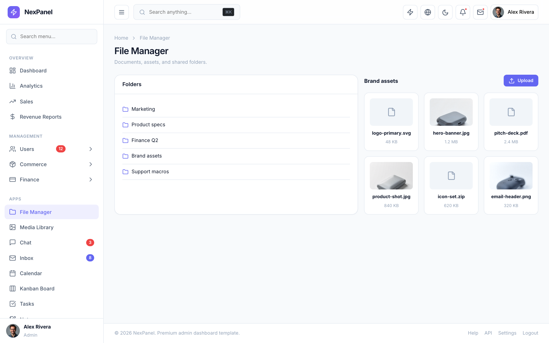Click the Search menu field in sidebar
Screen dimensions: 549x343
(52, 36)
